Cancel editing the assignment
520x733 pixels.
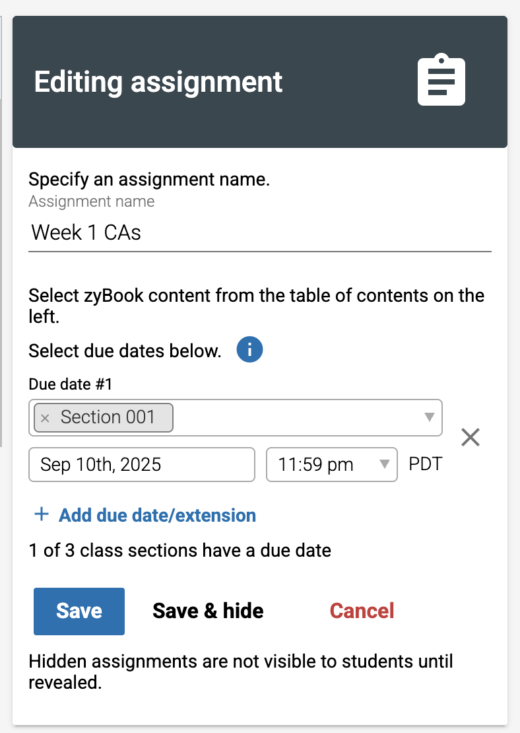pyautogui.click(x=362, y=611)
